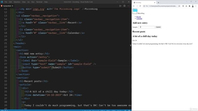Maximize the browser window
The width and height of the screenshot is (198, 111).
click(x=191, y=2)
